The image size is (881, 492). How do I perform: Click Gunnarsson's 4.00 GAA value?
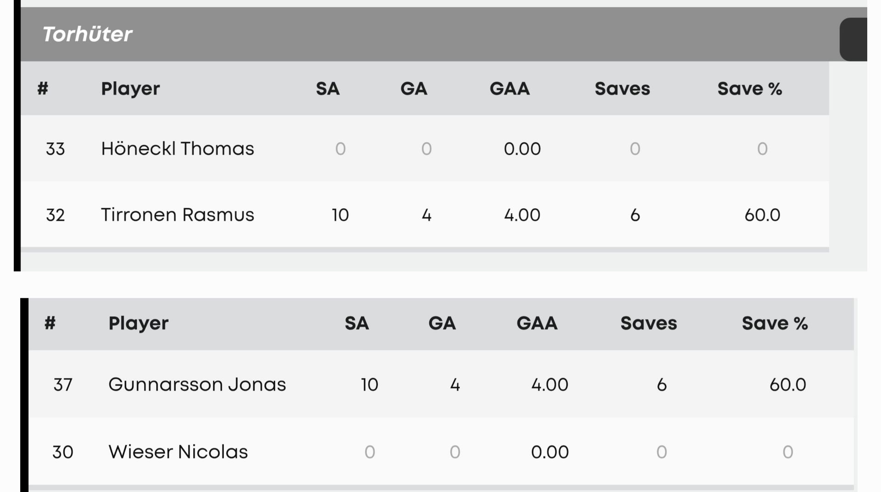pyautogui.click(x=549, y=384)
